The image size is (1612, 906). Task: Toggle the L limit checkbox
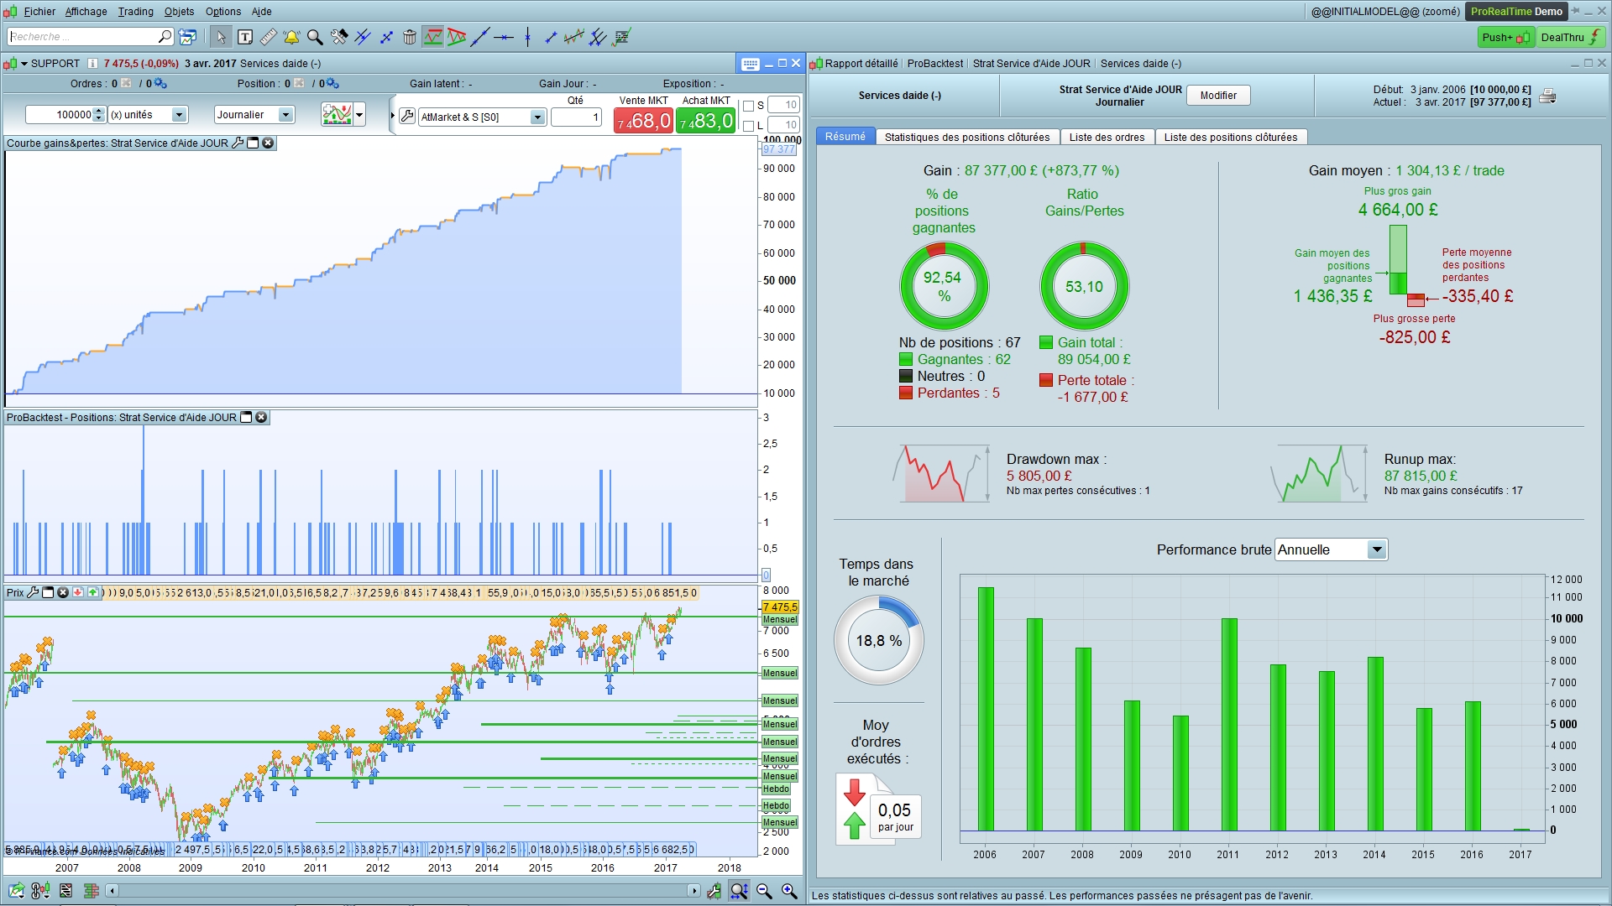pyautogui.click(x=749, y=126)
